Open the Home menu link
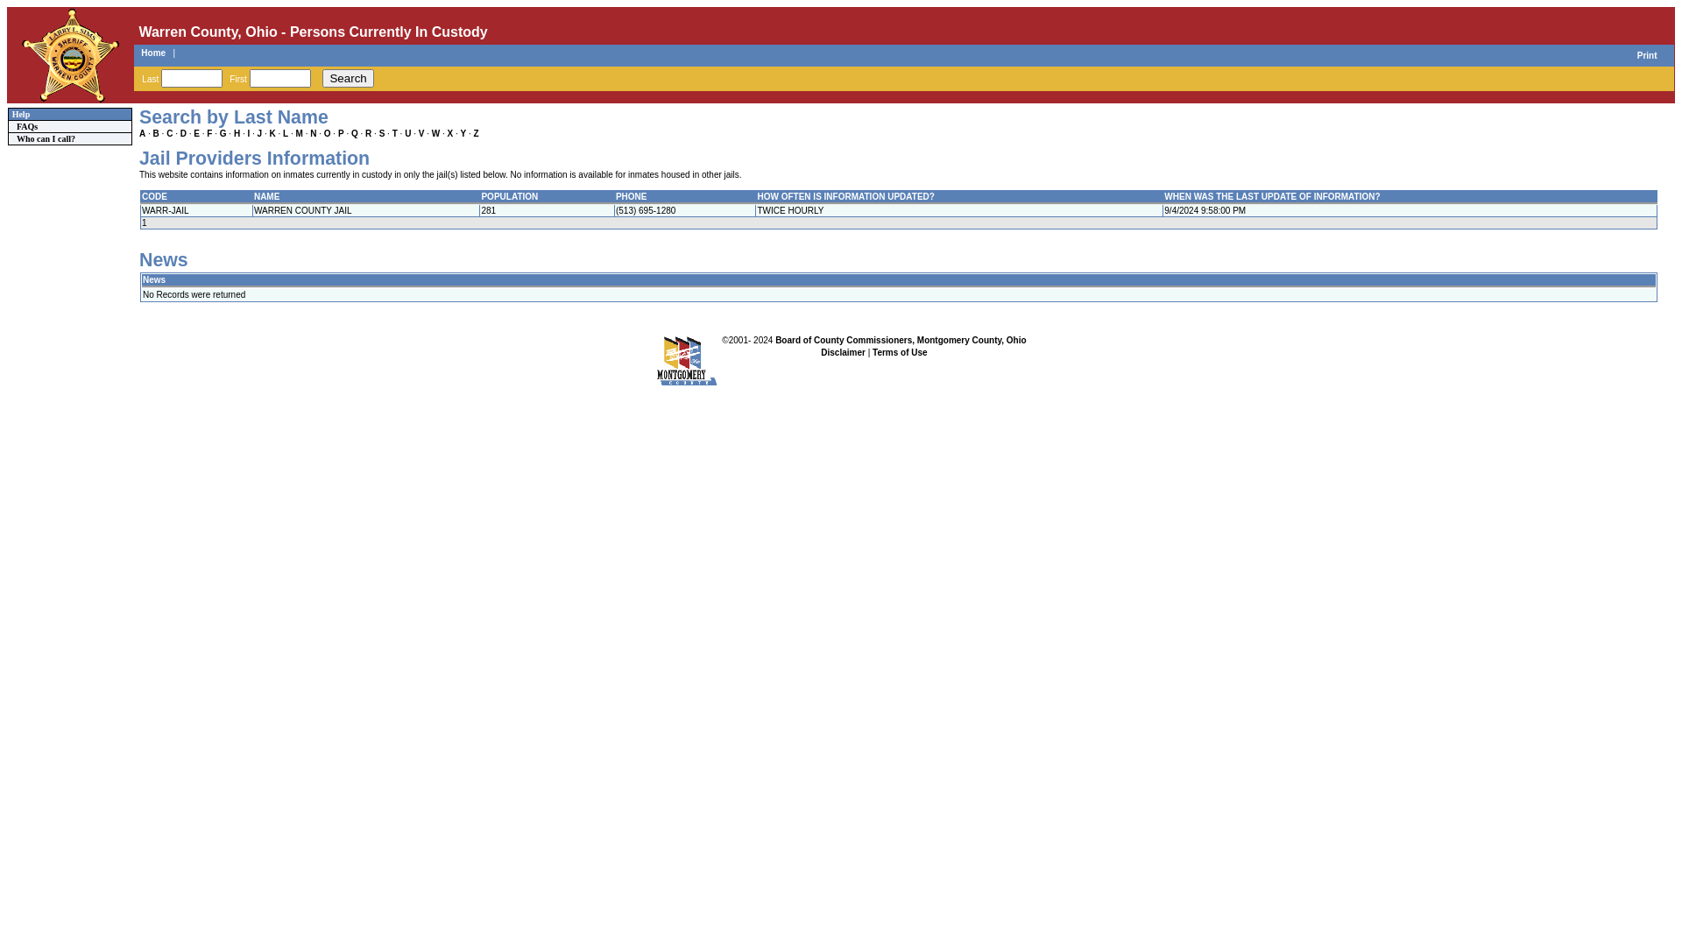The image size is (1682, 946). coord(152,53)
